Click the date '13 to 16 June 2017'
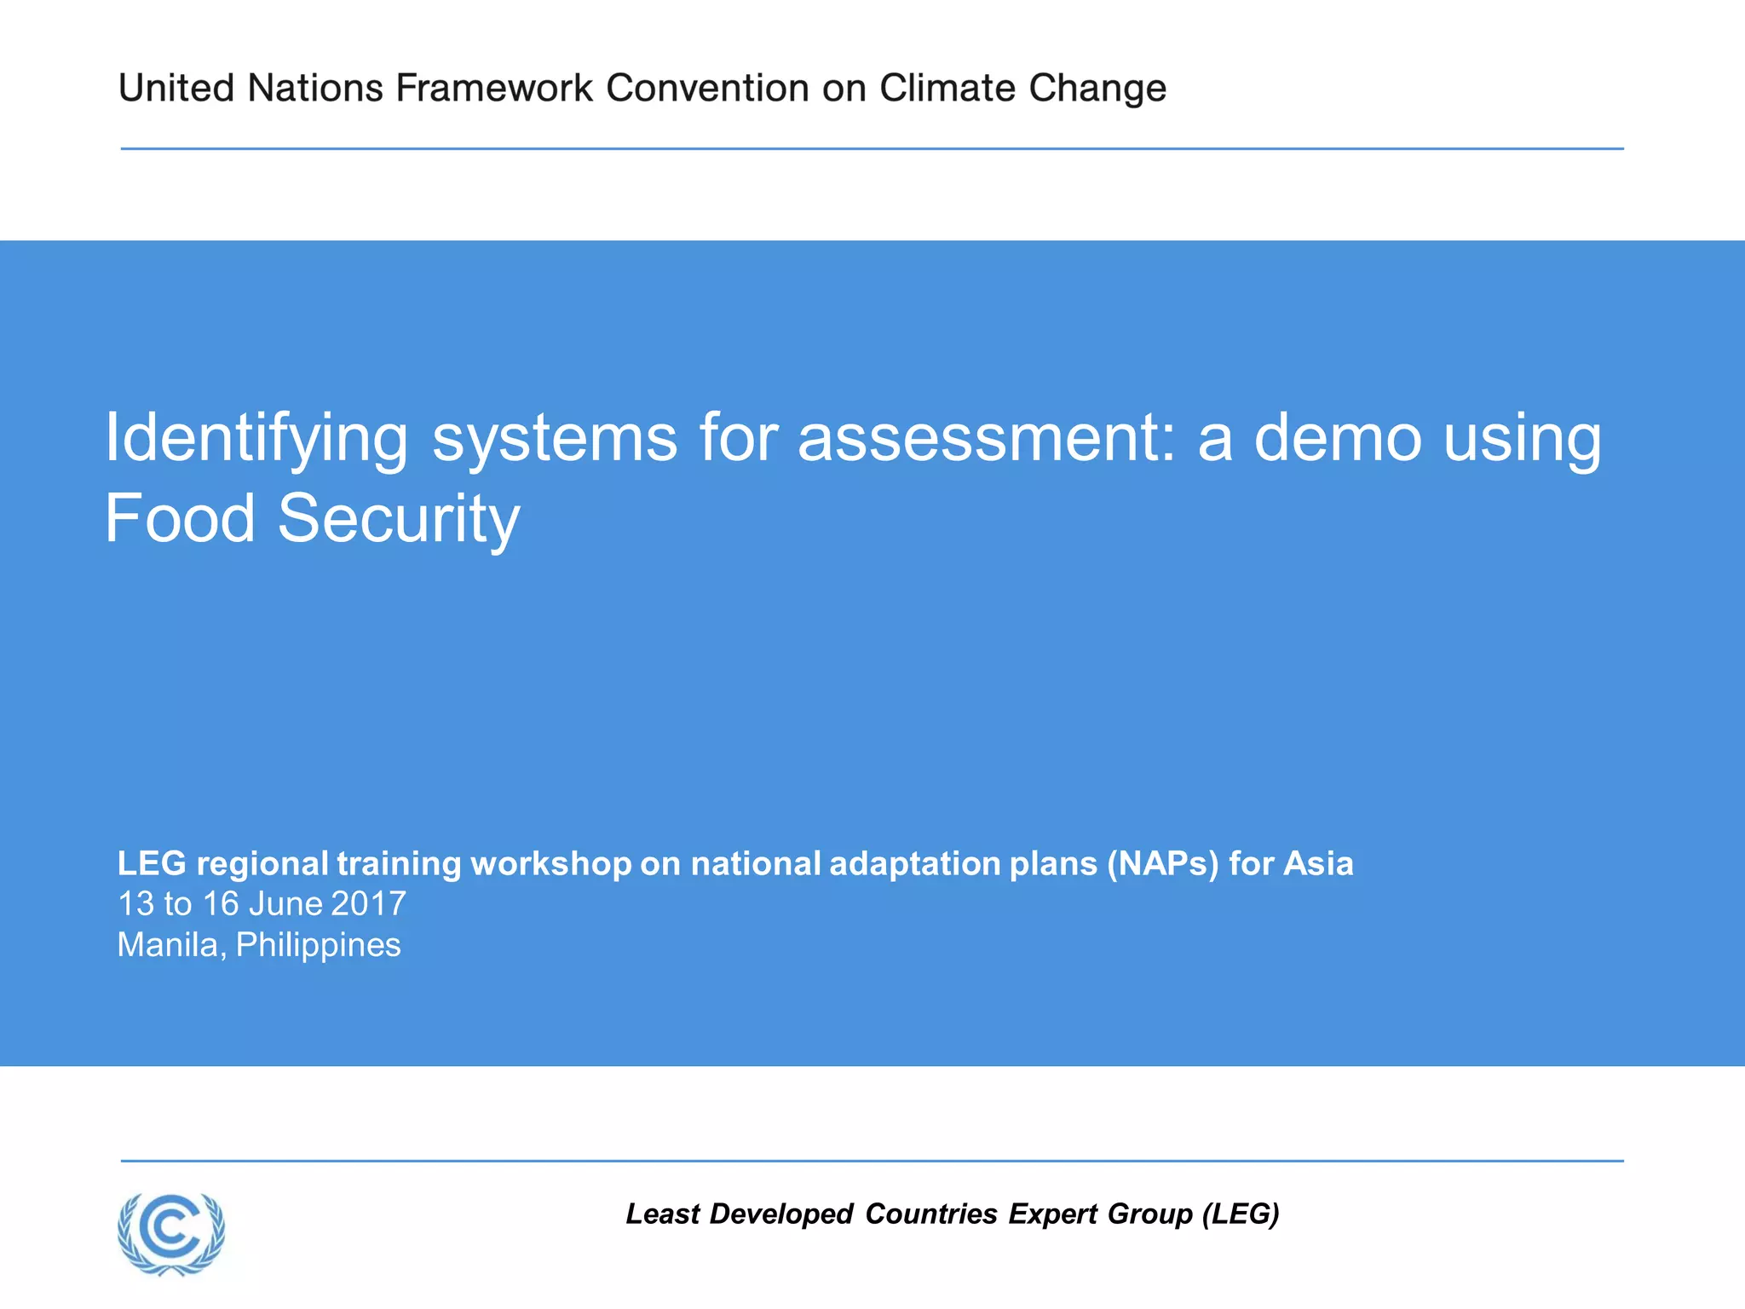 tap(262, 904)
